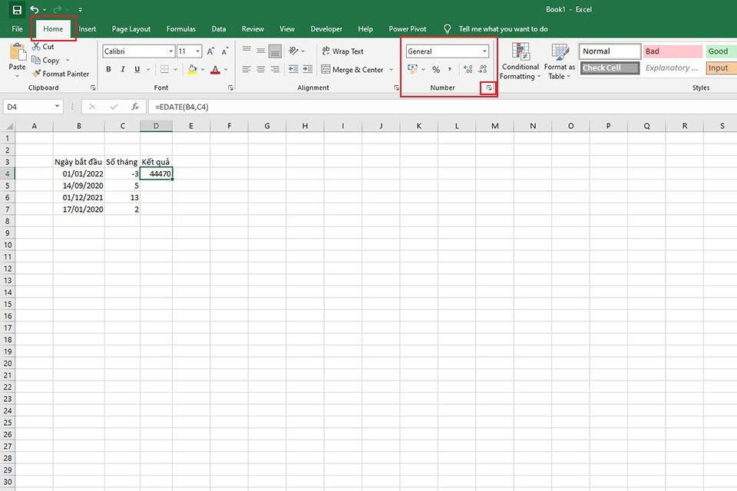This screenshot has height=491, width=737.
Task: Switch to the Power Pivot tab
Action: (407, 28)
